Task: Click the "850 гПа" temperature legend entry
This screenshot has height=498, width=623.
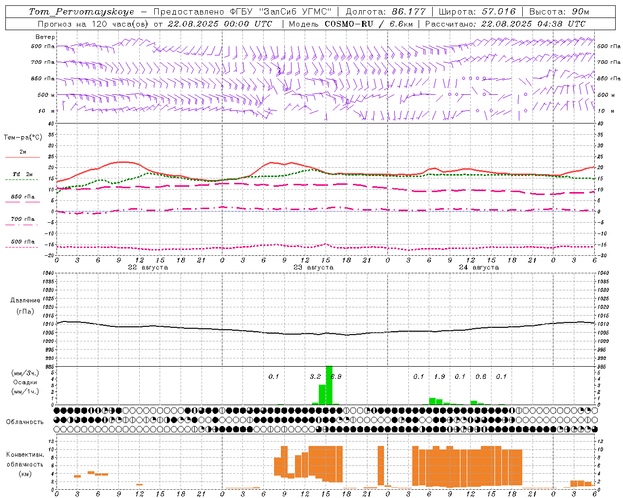Action: pos(23,197)
